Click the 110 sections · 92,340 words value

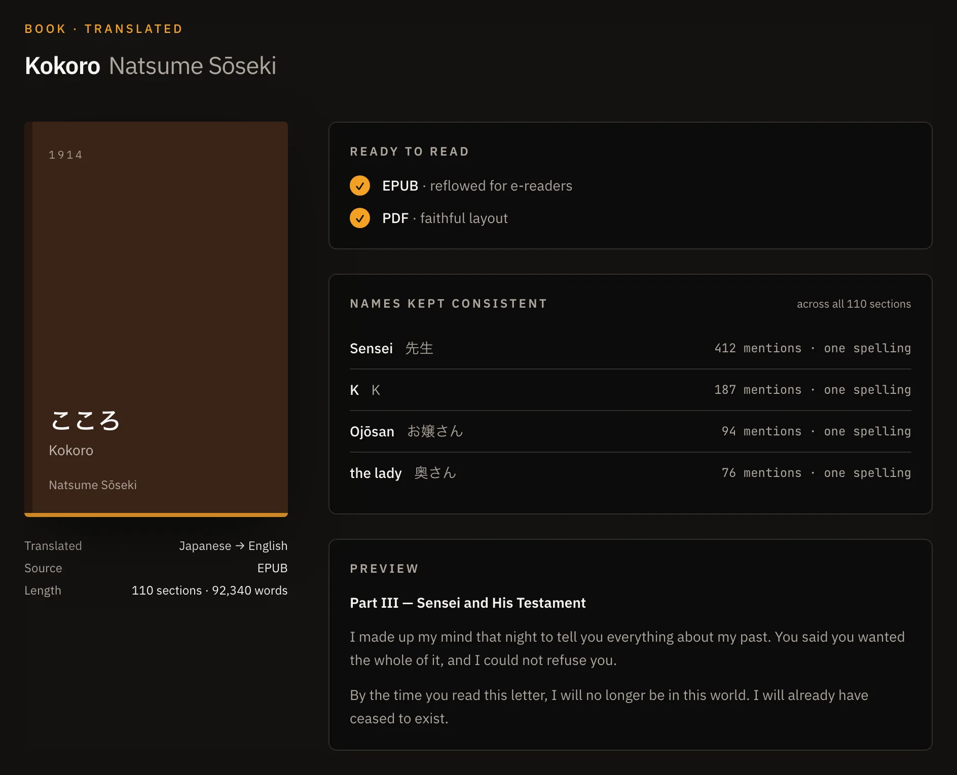coord(209,591)
